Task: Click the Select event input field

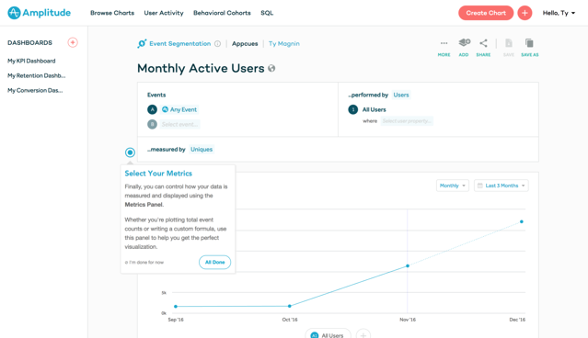Action: coord(180,124)
